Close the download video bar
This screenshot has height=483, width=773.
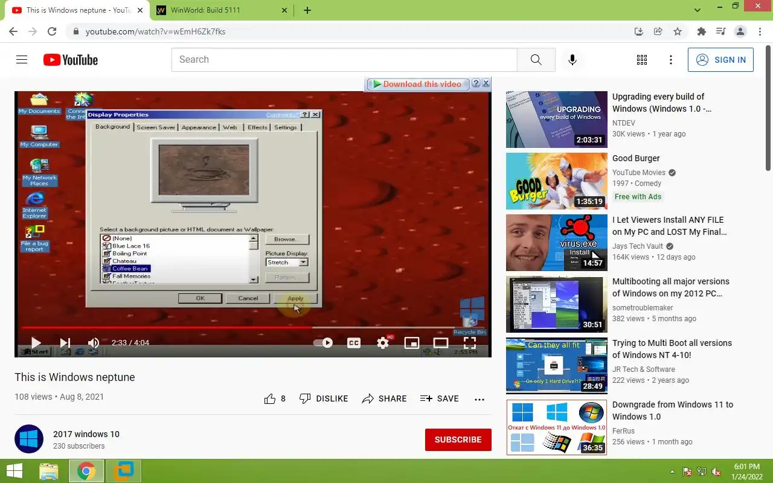tap(486, 83)
